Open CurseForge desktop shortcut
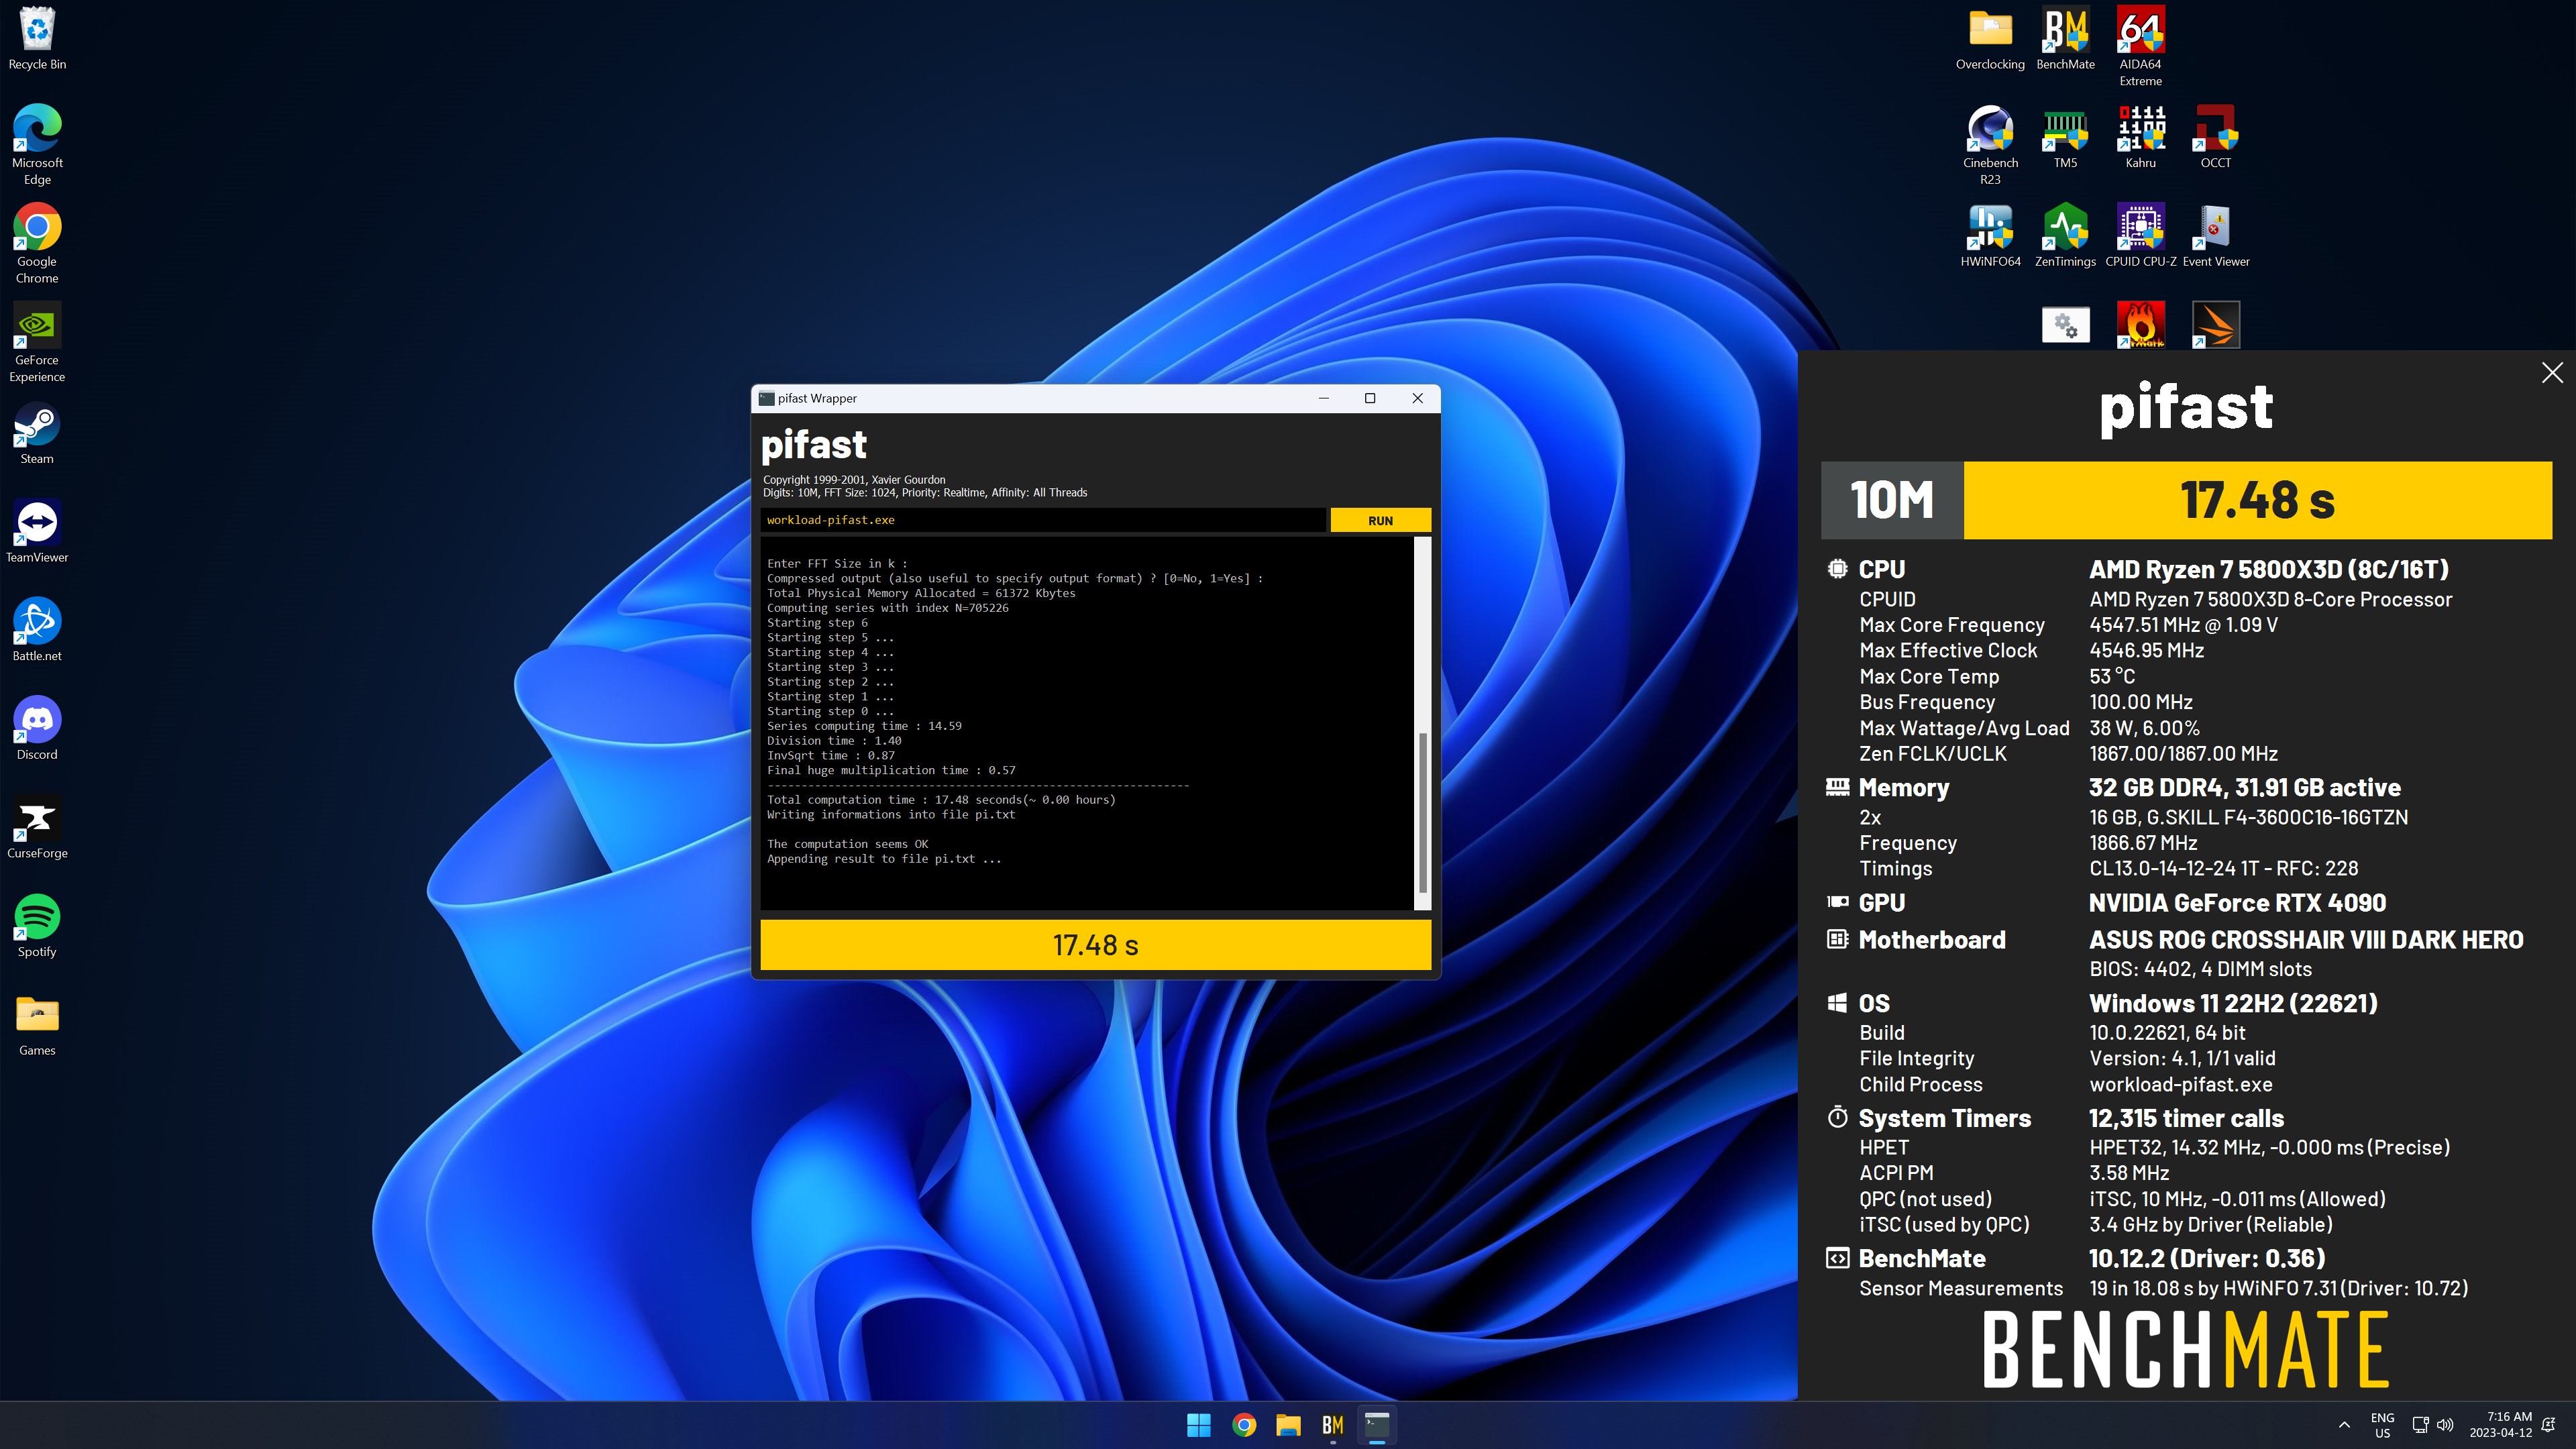 tap(37, 827)
